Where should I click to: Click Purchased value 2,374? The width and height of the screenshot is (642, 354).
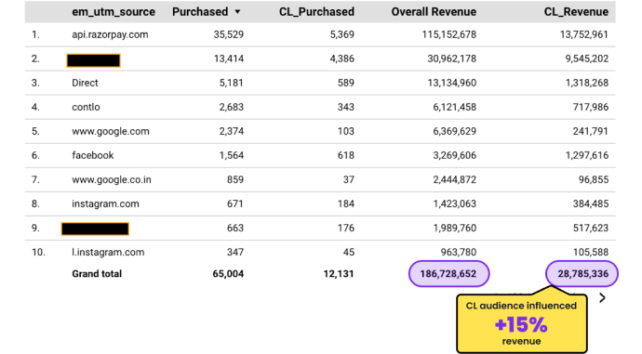(x=232, y=131)
